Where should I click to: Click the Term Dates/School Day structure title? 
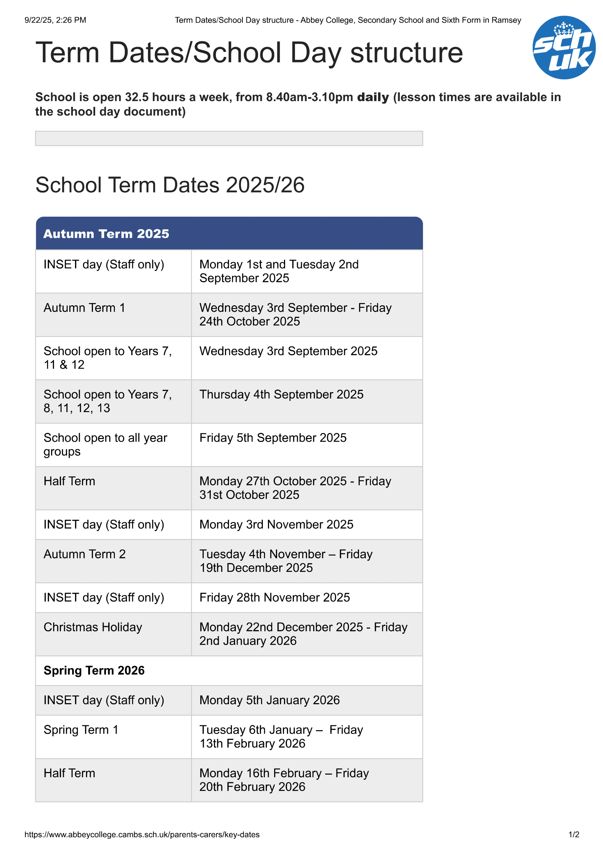click(249, 53)
